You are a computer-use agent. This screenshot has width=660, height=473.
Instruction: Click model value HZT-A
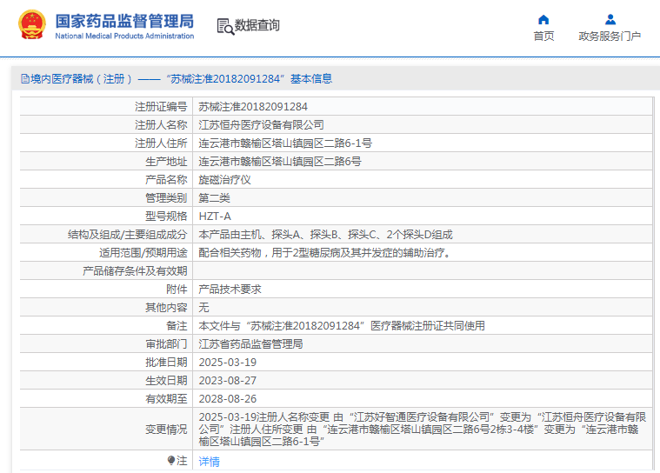tap(215, 217)
